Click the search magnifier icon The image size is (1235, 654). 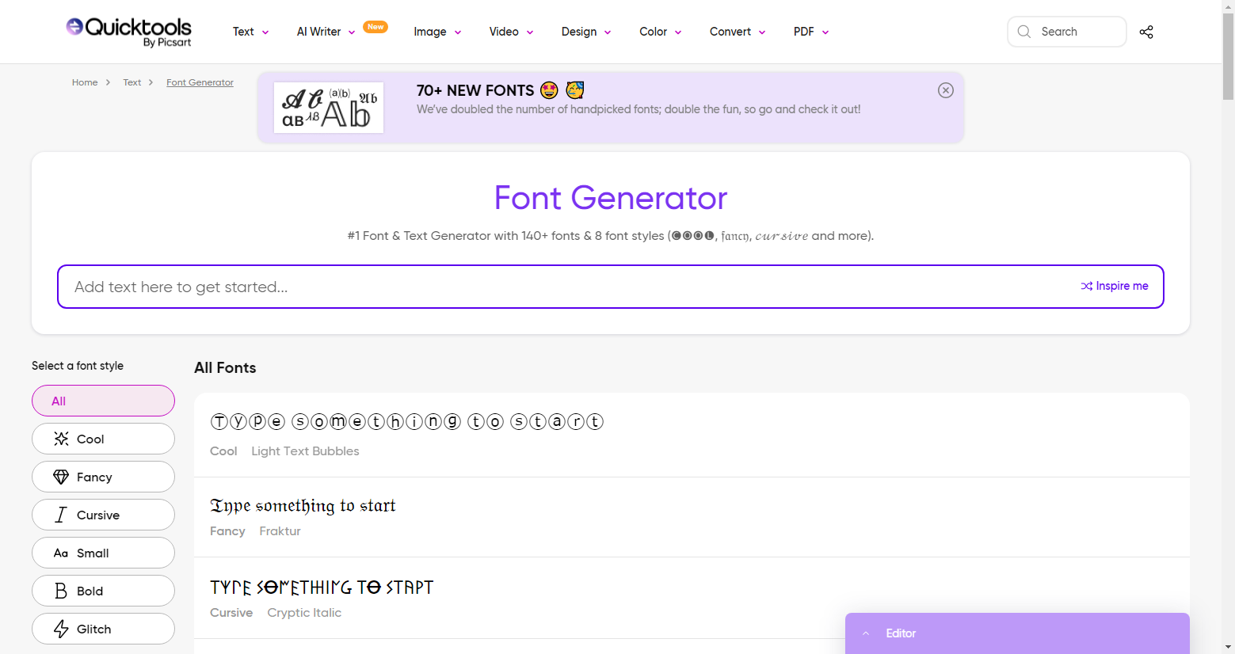click(x=1023, y=32)
